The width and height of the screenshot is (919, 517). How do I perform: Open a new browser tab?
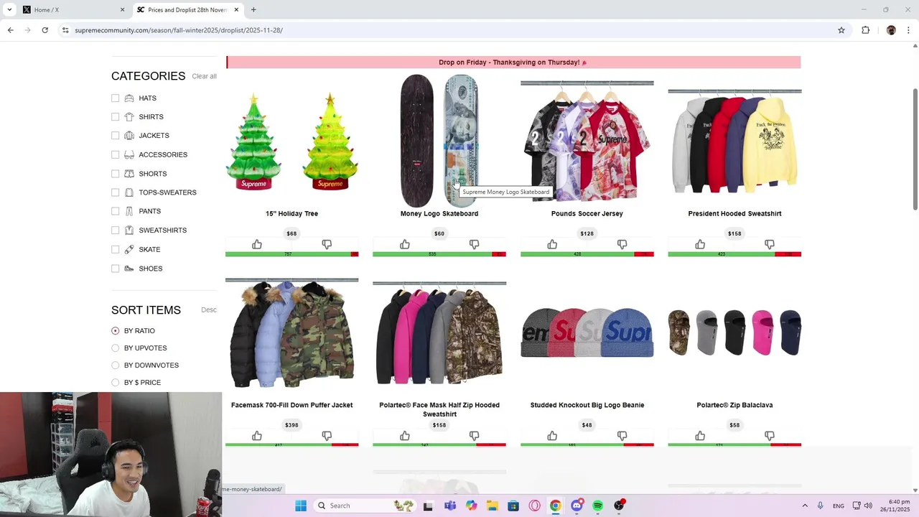[x=253, y=10]
